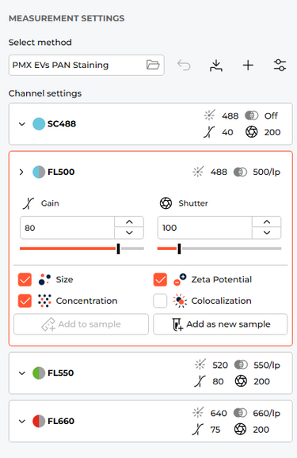Click the Add to sample button
Screen dimensions: 297x458
81,324
